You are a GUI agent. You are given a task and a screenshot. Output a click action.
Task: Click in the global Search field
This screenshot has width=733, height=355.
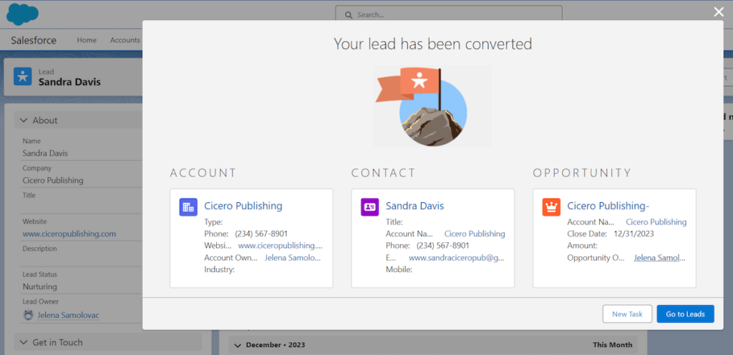449,15
